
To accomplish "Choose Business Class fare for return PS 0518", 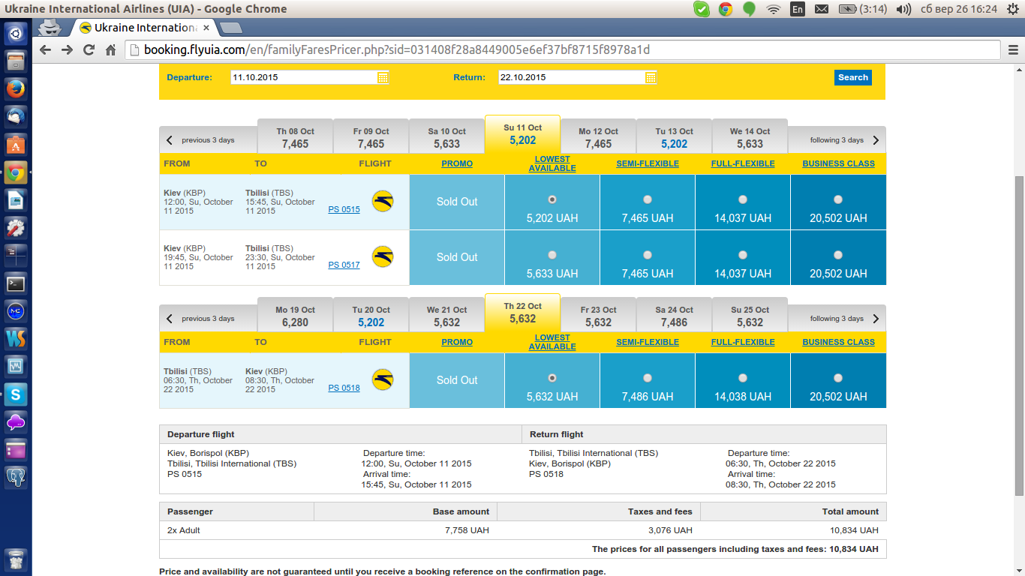I will click(x=838, y=379).
